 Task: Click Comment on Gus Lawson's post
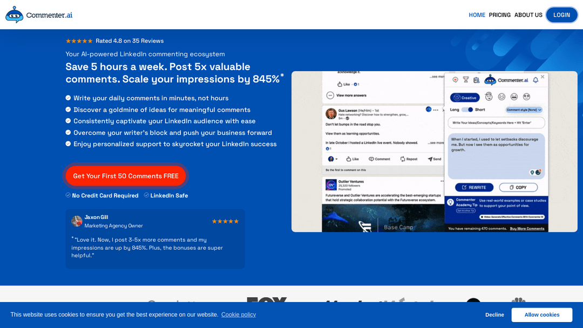[379, 159]
